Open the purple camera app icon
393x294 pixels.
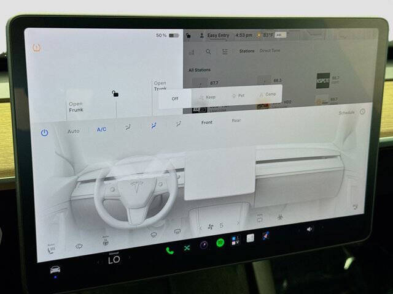coord(204,245)
